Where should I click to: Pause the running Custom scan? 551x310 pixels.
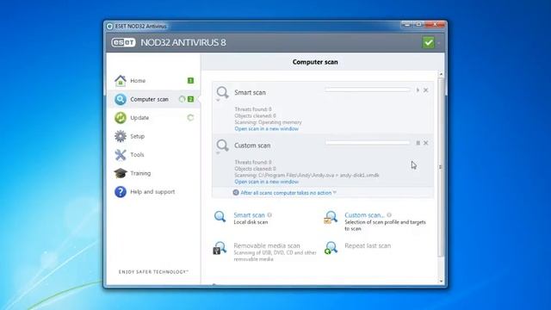418,143
